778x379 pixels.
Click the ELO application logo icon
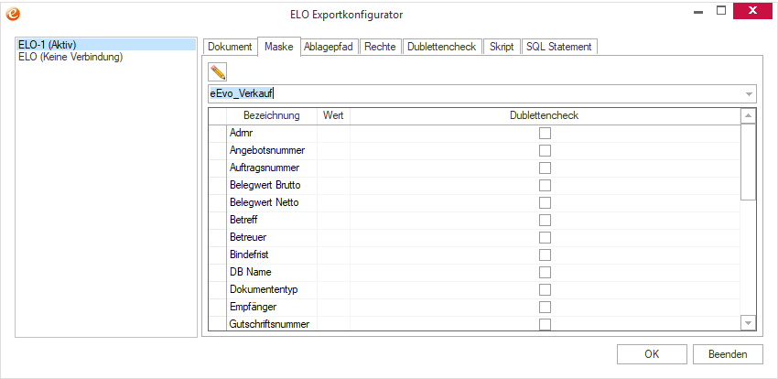(x=12, y=13)
